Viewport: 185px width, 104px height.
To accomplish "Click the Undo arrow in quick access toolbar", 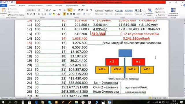I will pos(8,2).
